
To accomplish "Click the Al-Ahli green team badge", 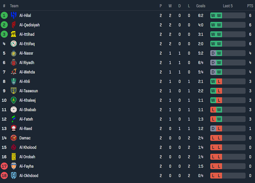I will point(13,82).
